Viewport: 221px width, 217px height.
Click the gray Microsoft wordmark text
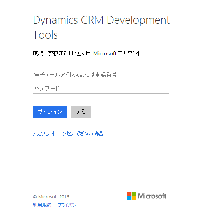(152, 196)
